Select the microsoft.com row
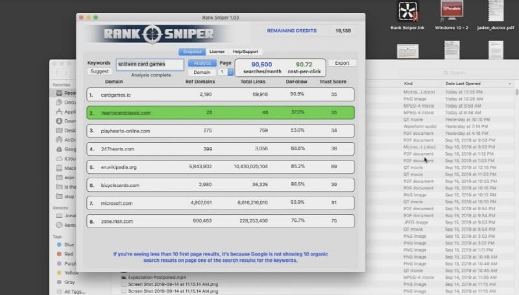 point(221,203)
